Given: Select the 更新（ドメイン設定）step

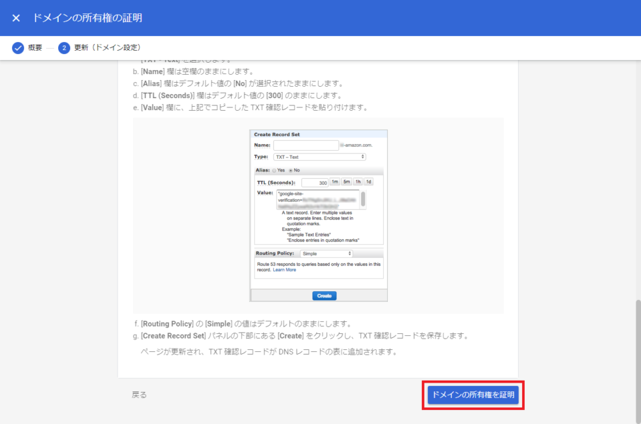Looking at the screenshot, I should tap(110, 47).
